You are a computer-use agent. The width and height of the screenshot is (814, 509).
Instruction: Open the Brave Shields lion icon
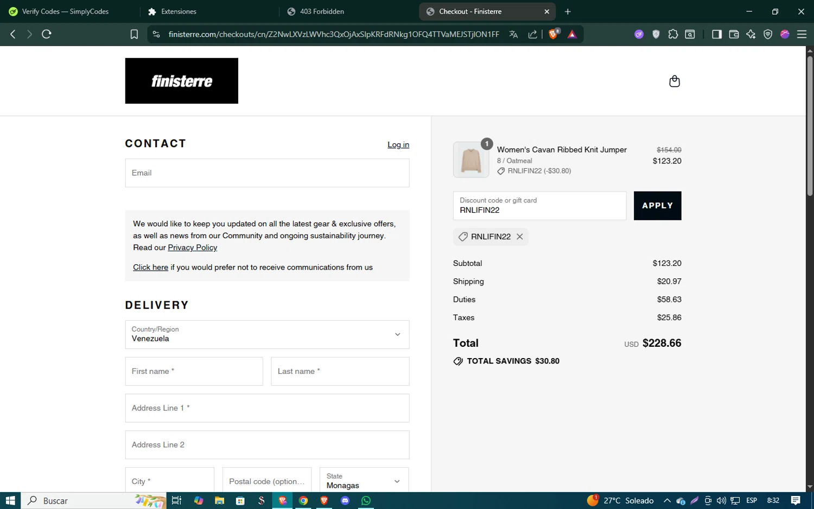[x=554, y=34]
